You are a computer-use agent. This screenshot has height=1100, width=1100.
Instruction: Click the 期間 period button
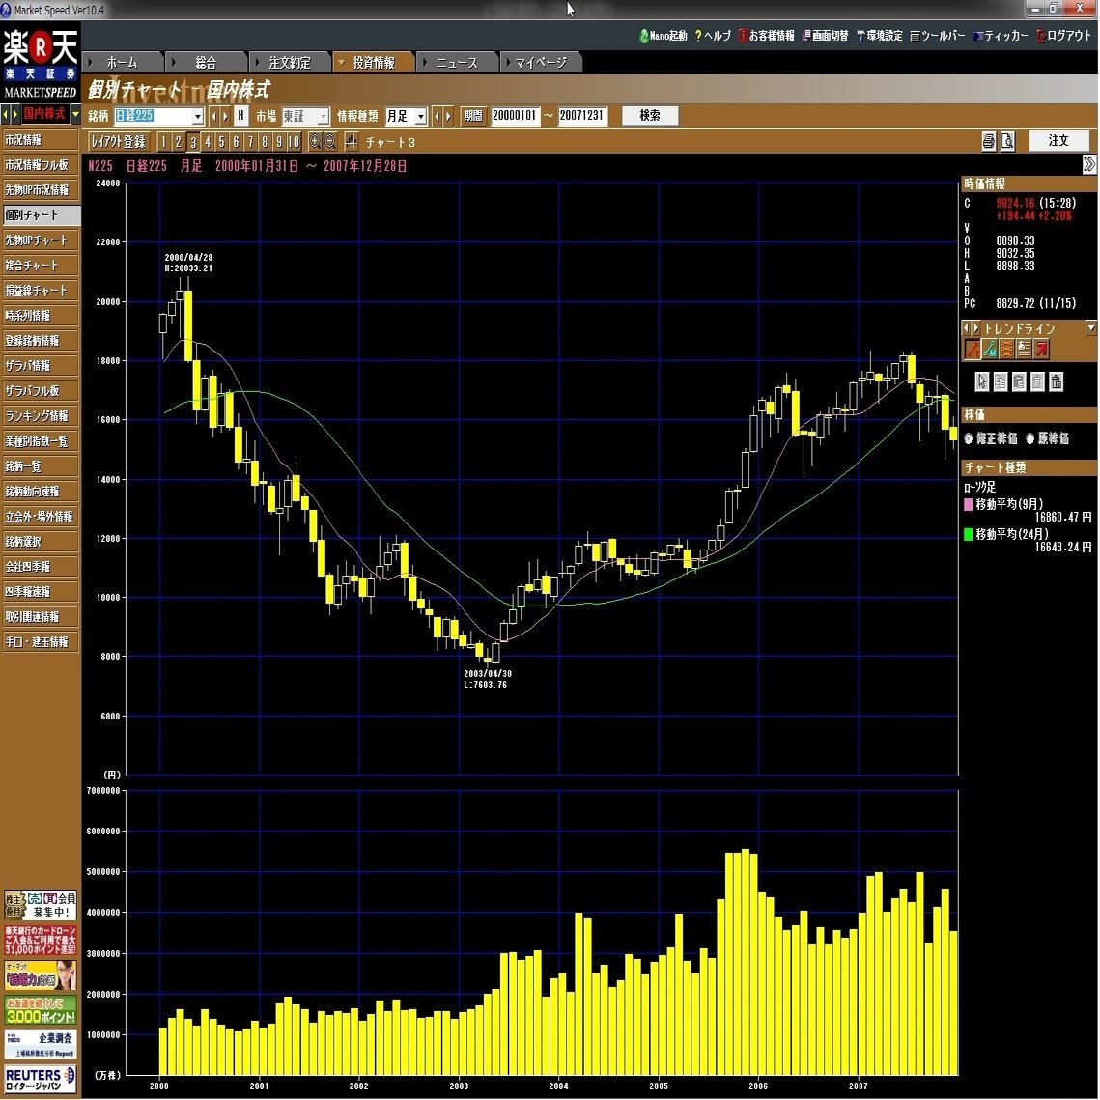coord(473,116)
